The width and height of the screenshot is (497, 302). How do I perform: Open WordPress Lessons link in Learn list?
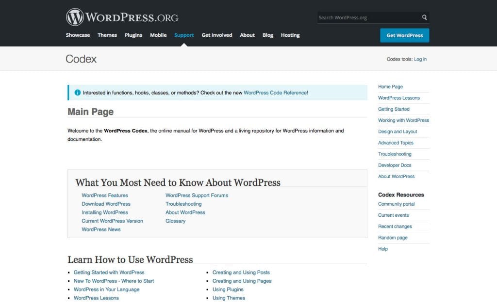click(x=96, y=298)
